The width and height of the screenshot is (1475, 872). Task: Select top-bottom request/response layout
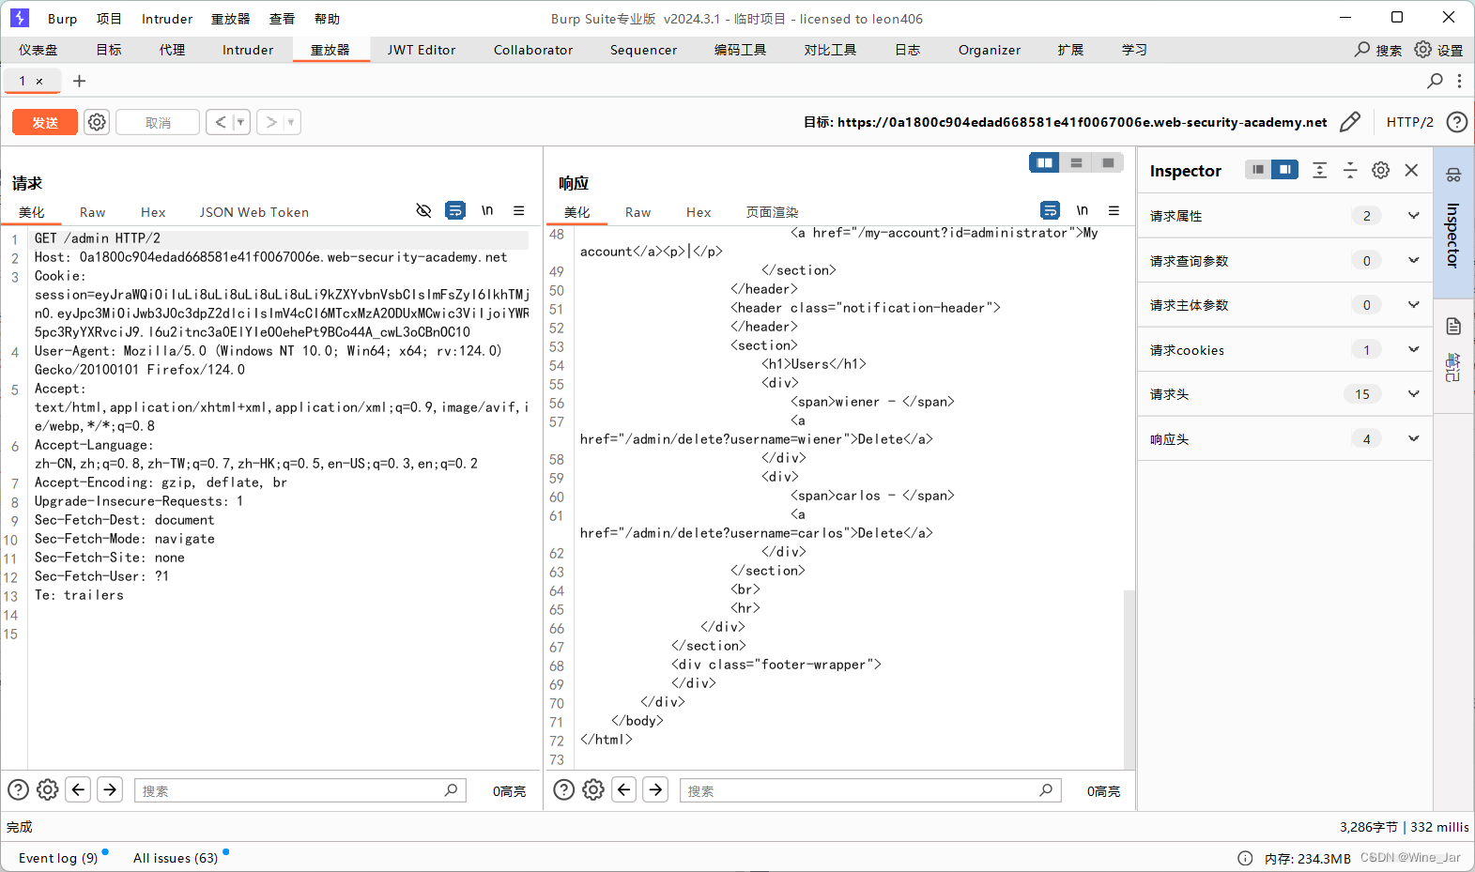tap(1076, 163)
